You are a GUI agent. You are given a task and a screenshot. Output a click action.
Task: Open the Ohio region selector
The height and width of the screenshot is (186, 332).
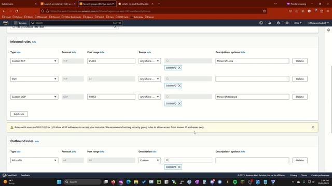pyautogui.click(x=298, y=23)
